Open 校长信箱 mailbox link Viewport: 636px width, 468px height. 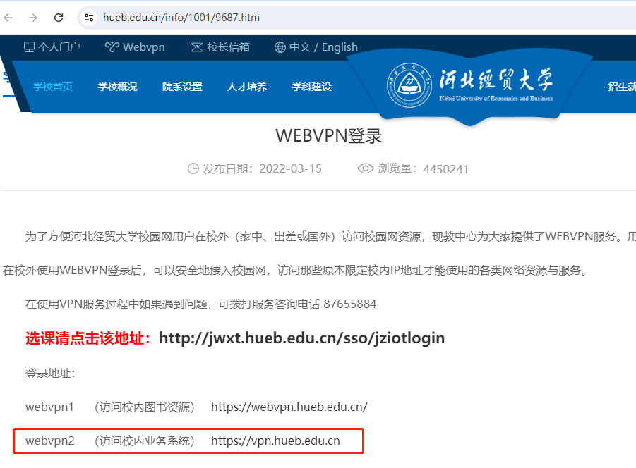click(x=220, y=47)
